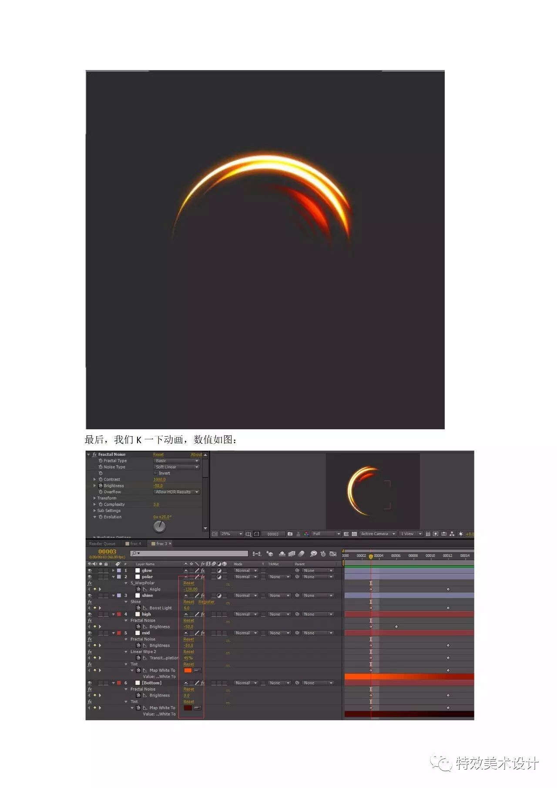Click the Evolution stopwatch in effect controls
The image size is (557, 788).
[101, 517]
